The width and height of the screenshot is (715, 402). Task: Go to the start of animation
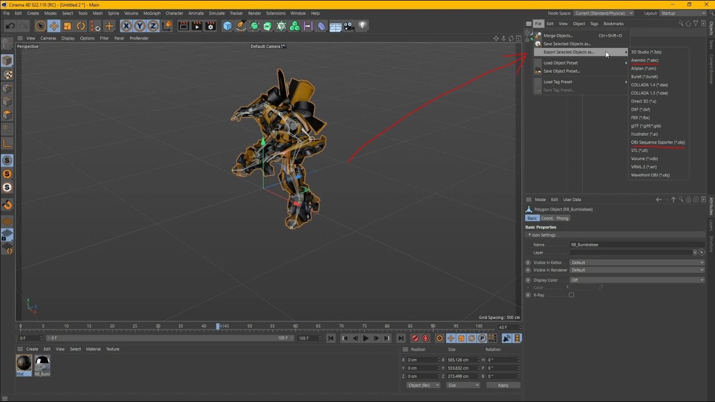pos(331,338)
